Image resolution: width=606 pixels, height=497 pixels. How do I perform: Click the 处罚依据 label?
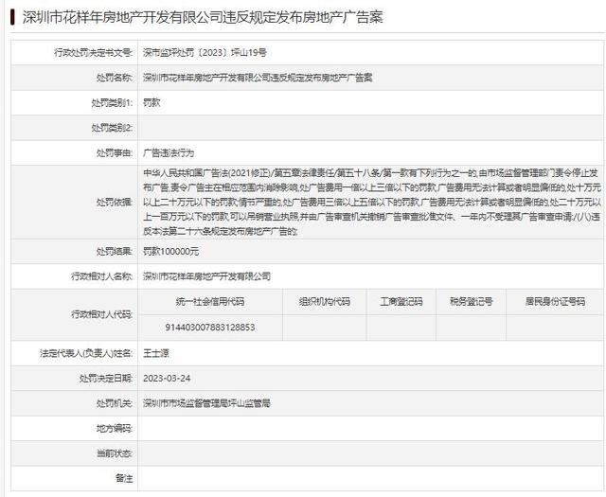[x=115, y=203]
